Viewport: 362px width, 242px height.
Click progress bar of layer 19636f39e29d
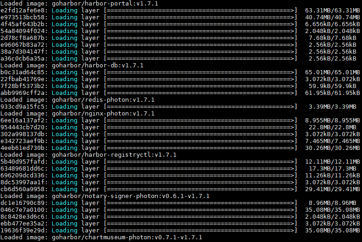pos(200,231)
